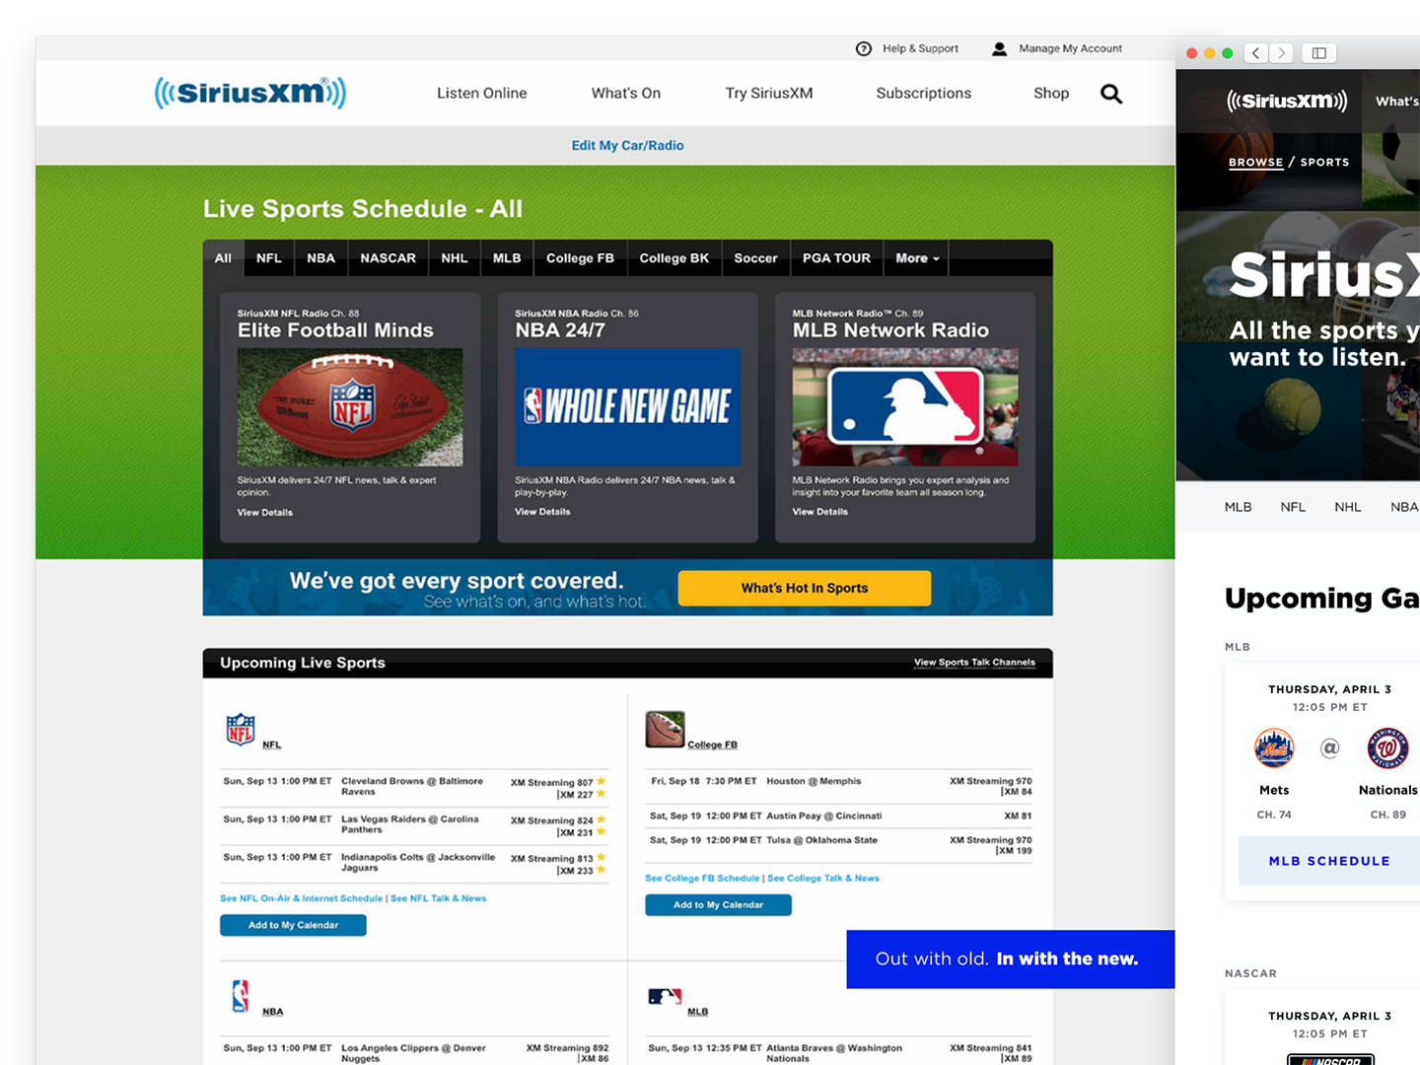Toggle the browser sidebar button
The width and height of the screenshot is (1420, 1065).
tap(1318, 53)
